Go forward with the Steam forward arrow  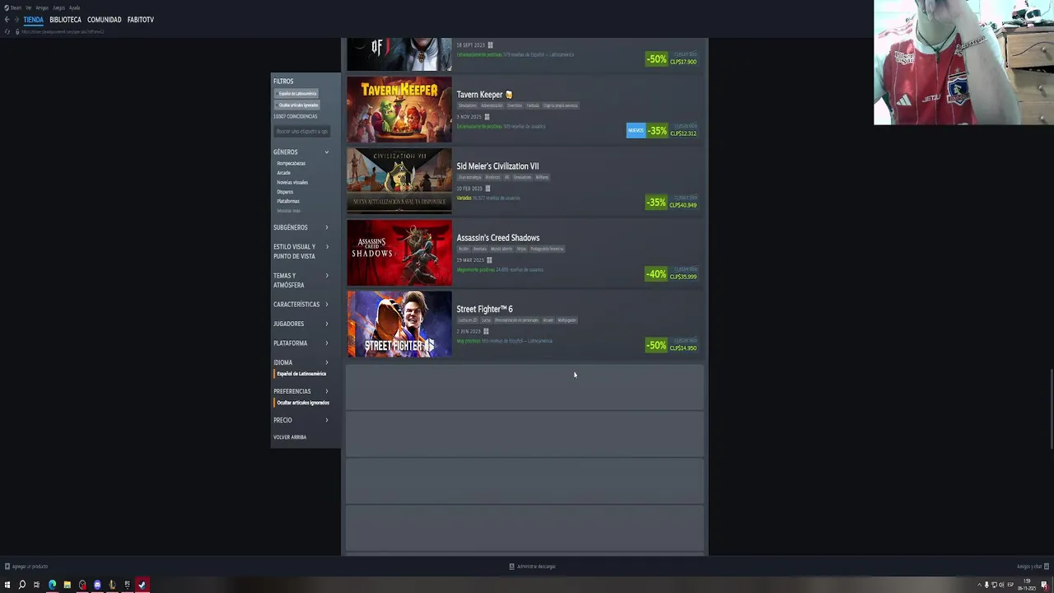coord(16,20)
